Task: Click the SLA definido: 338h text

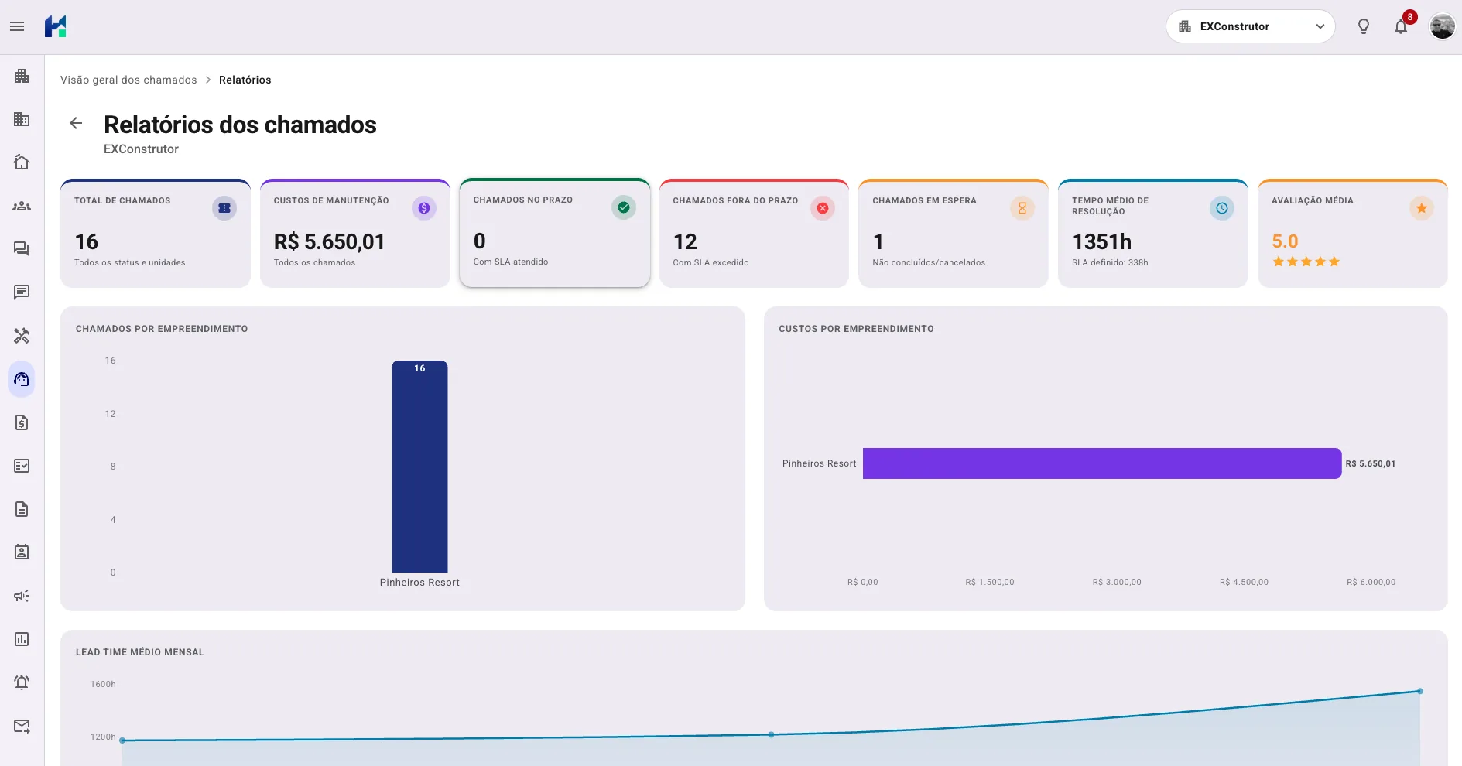Action: [1110, 262]
